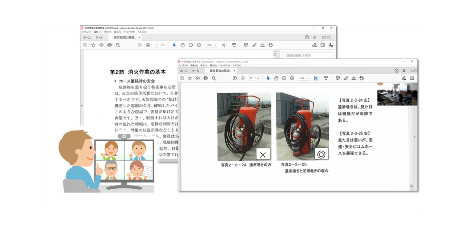Print icon in the back window (page 1/15)

tap(109, 45)
